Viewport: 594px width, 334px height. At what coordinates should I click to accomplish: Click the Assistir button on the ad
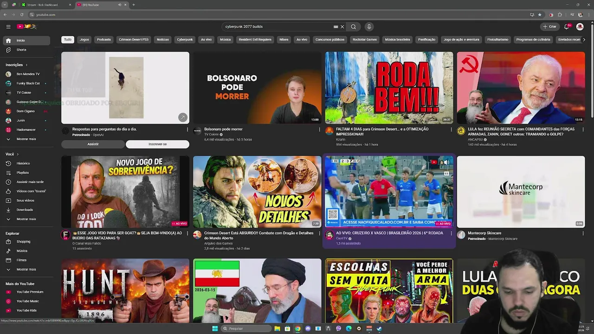(x=93, y=144)
